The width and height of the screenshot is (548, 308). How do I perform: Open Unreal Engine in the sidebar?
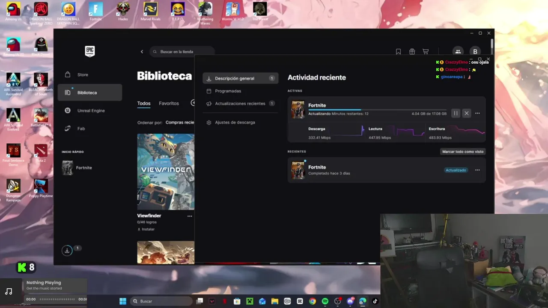click(90, 110)
